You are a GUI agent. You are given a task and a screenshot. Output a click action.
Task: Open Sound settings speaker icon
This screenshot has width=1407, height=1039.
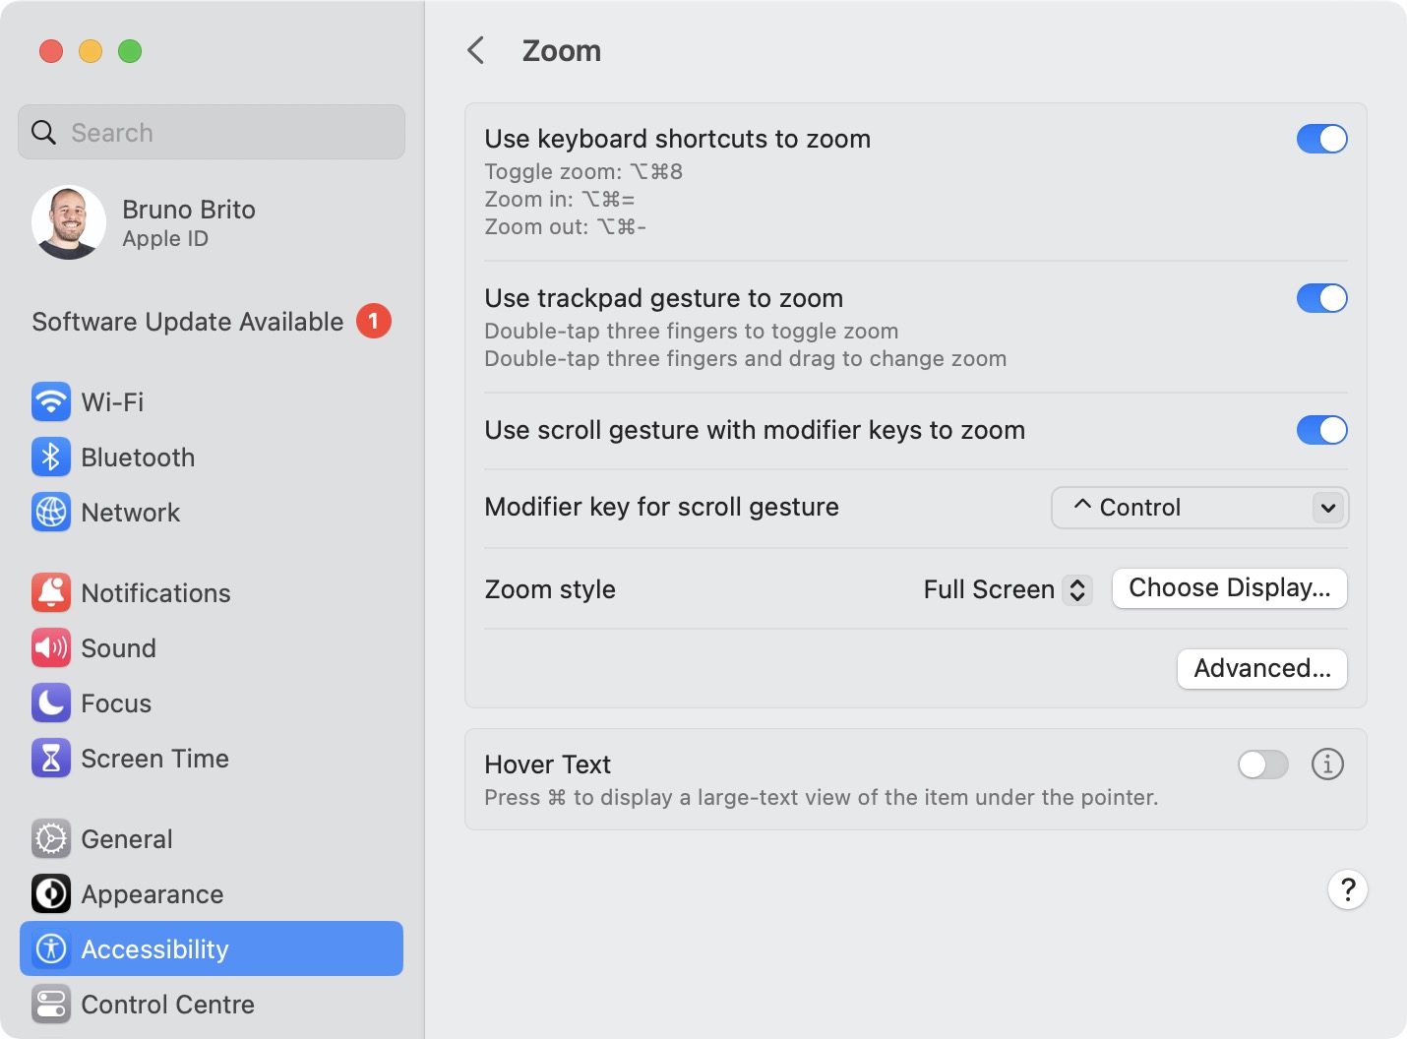(x=50, y=647)
